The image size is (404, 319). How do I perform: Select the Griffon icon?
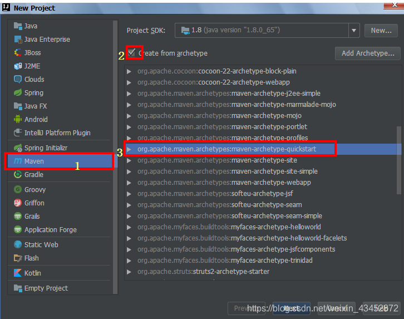(18, 203)
